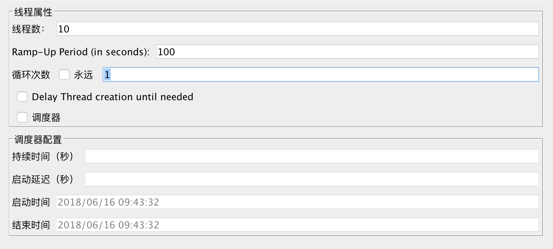Focus the 启动延迟（秒） input field

coord(312,179)
